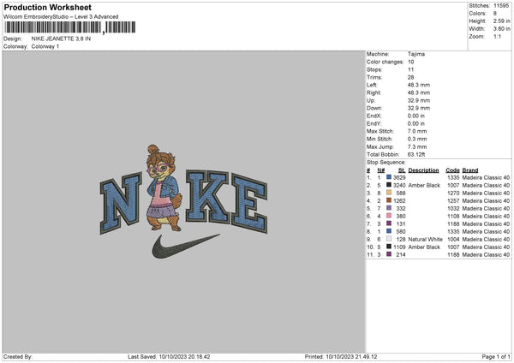Select the brown swatch in the 1262 stitches row
Image resolution: width=514 pixels, height=363 pixels.
389,200
